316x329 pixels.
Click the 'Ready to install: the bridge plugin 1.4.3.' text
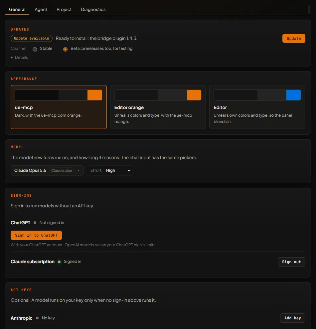coord(96,39)
